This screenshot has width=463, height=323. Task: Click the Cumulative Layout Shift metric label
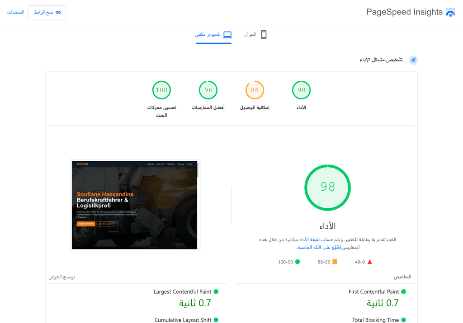point(183,320)
